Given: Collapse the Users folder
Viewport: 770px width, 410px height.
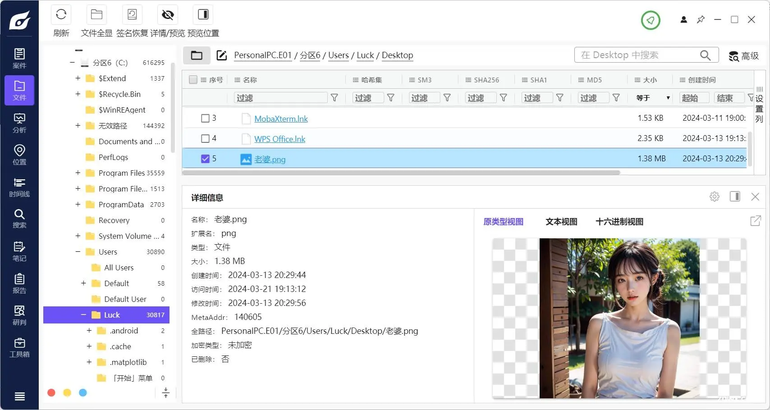Looking at the screenshot, I should tap(78, 252).
